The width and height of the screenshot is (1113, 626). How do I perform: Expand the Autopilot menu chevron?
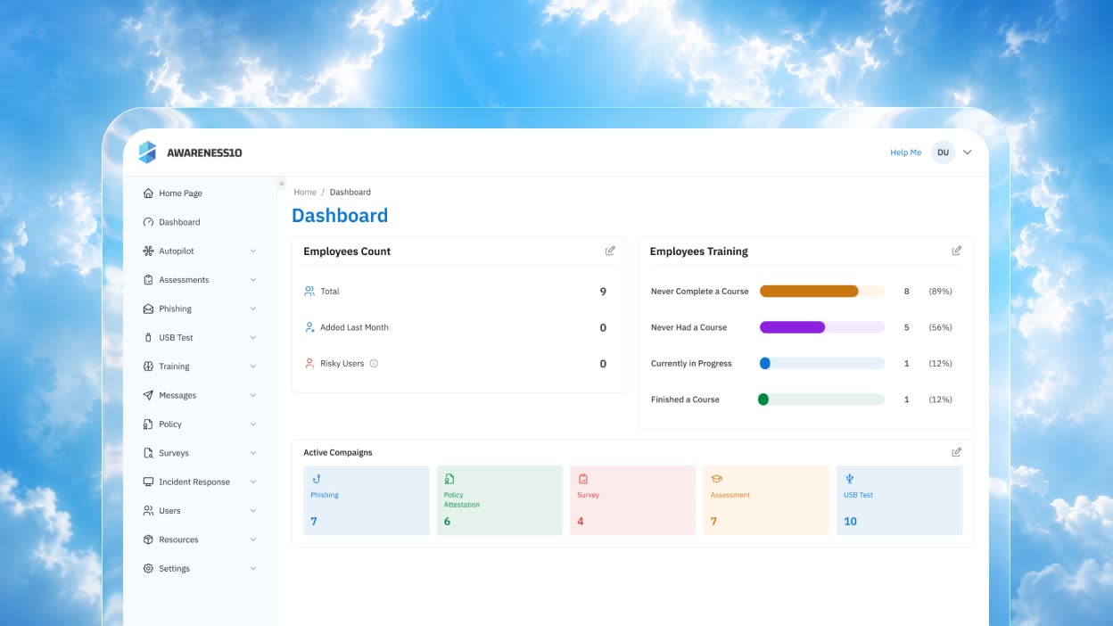tap(252, 251)
